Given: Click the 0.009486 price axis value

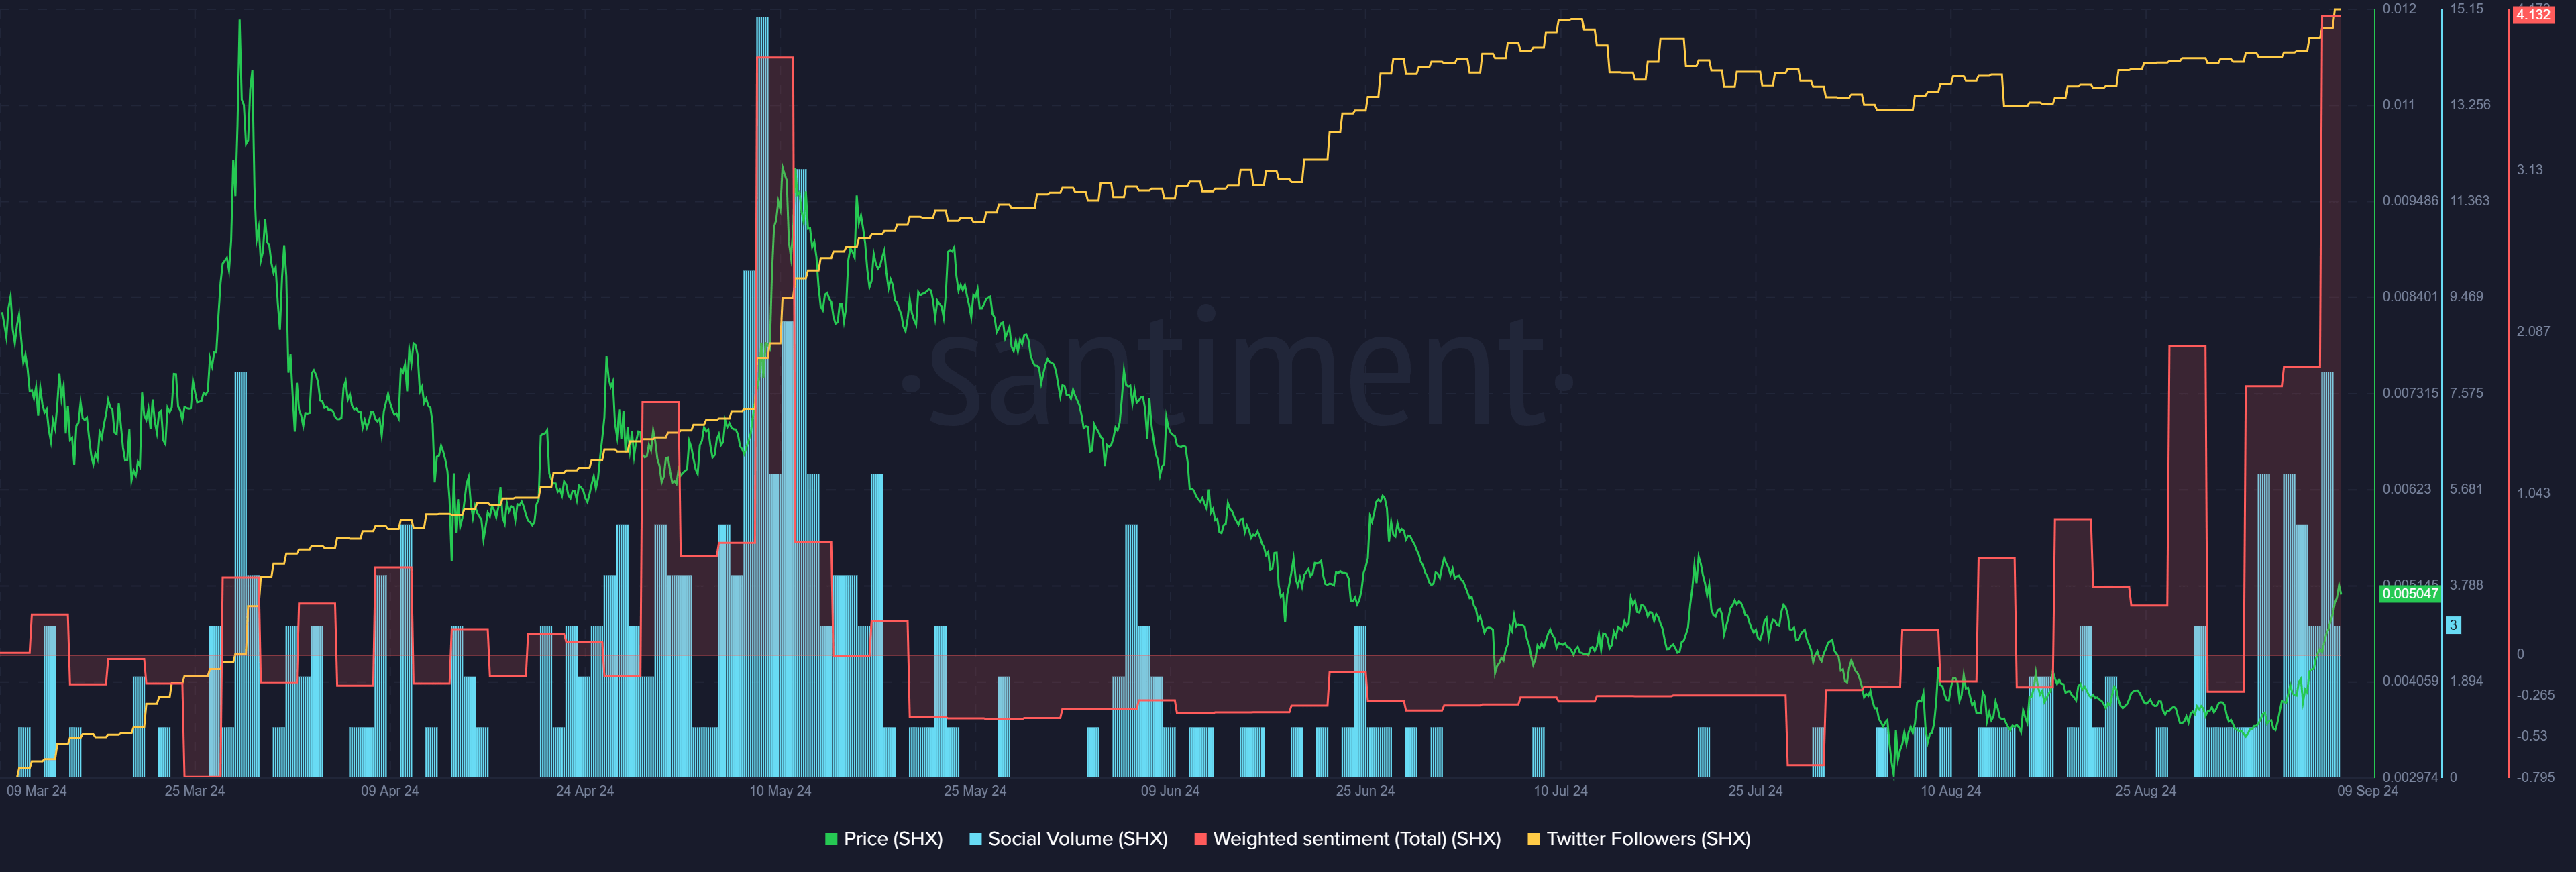Looking at the screenshot, I should point(2410,201).
